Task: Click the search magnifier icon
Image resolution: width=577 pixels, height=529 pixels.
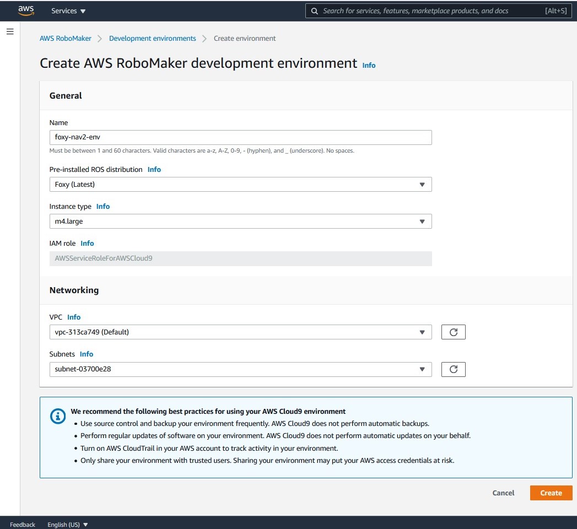Action: 314,11
